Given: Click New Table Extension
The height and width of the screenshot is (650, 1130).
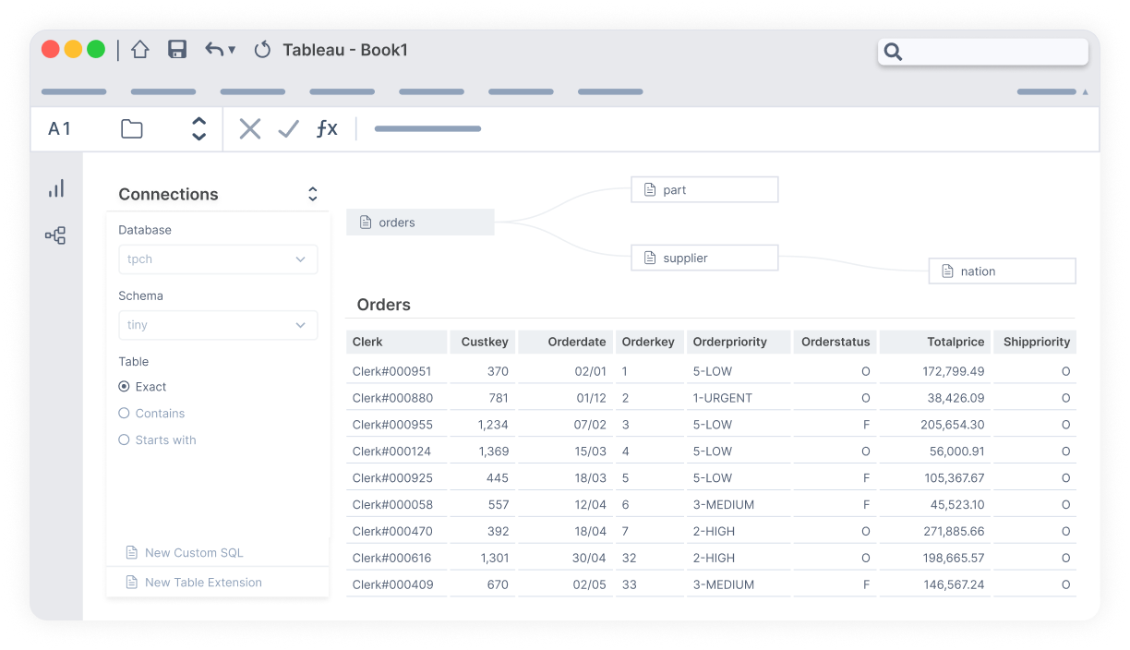Looking at the screenshot, I should (203, 583).
